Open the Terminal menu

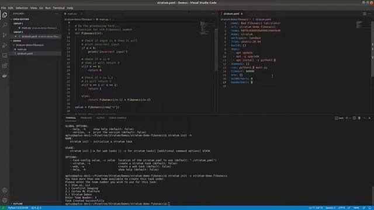[x=58, y=8]
